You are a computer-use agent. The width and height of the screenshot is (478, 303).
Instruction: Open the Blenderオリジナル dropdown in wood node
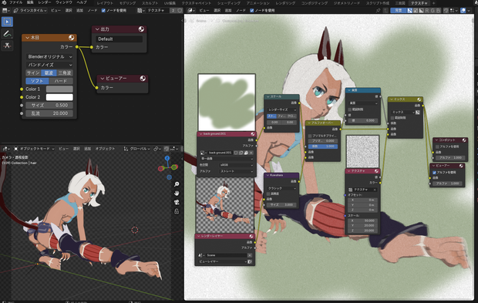(x=49, y=57)
